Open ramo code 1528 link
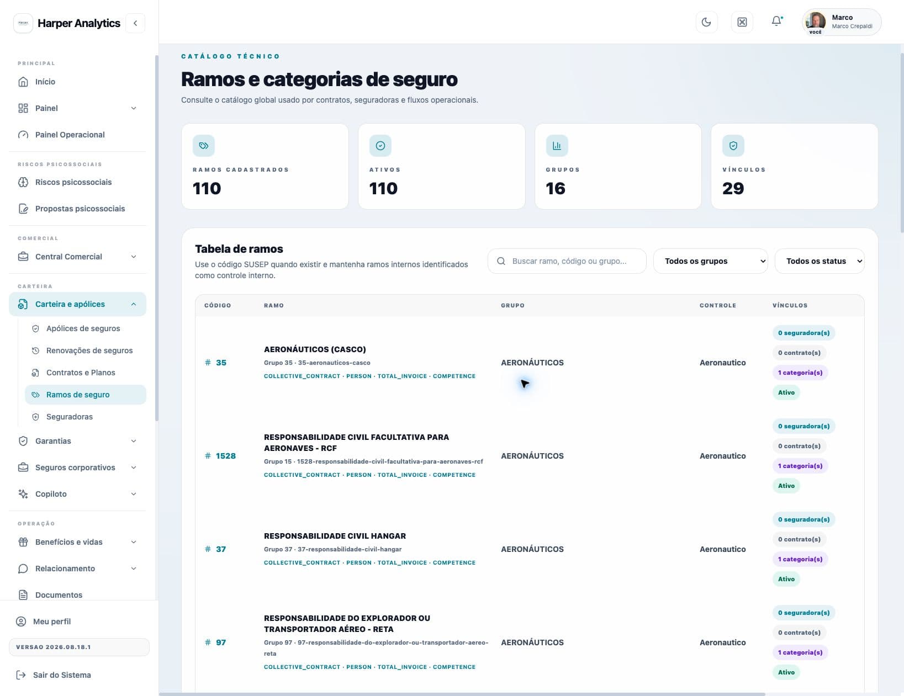 point(220,456)
